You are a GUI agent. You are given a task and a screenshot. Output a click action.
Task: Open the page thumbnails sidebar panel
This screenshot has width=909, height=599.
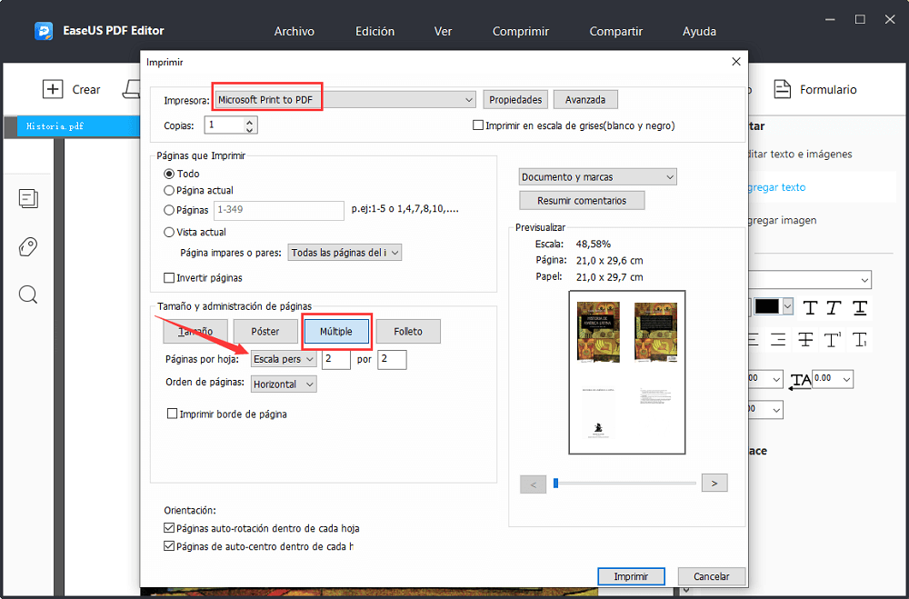click(x=28, y=198)
